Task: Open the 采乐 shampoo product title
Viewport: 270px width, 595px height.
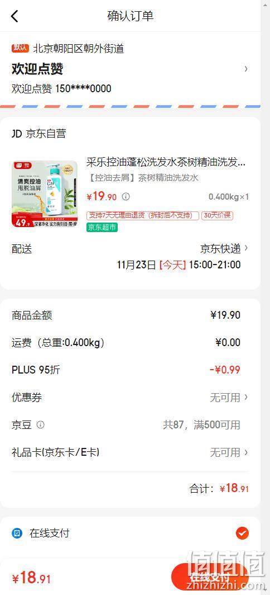Action: [166, 162]
